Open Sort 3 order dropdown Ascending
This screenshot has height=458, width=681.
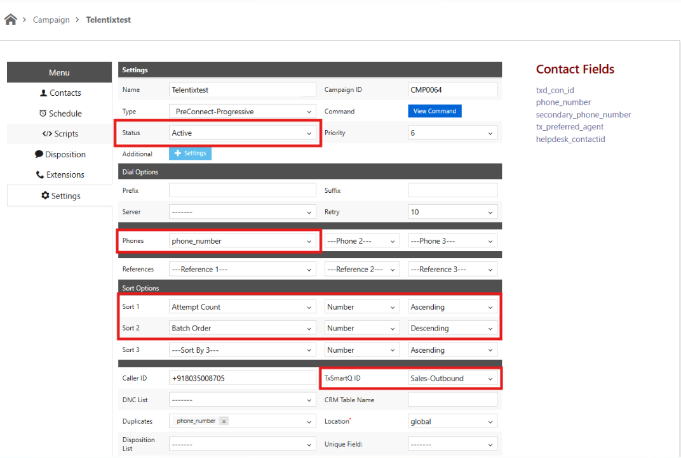pos(452,350)
